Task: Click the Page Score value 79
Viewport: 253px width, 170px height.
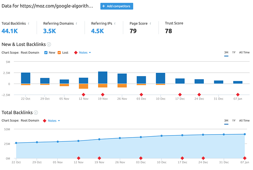Action: [x=133, y=31]
